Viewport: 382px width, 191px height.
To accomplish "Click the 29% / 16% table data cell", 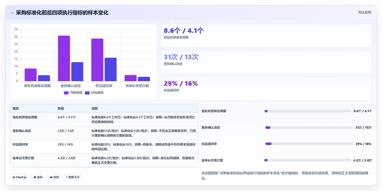I will coord(65,144).
